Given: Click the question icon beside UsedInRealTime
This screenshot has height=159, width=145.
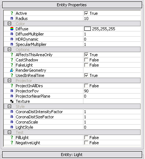Looking at the screenshot, I should (12, 75).
